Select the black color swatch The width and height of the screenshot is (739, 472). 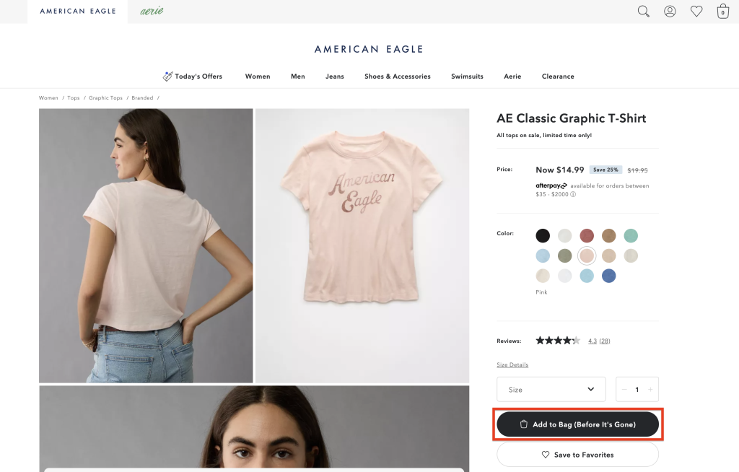coord(543,235)
